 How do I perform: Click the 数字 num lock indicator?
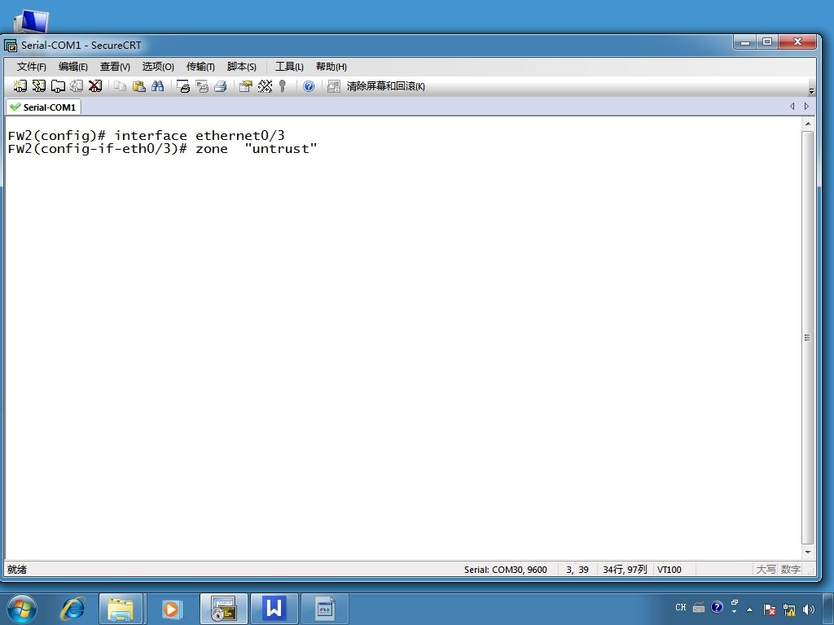click(790, 570)
